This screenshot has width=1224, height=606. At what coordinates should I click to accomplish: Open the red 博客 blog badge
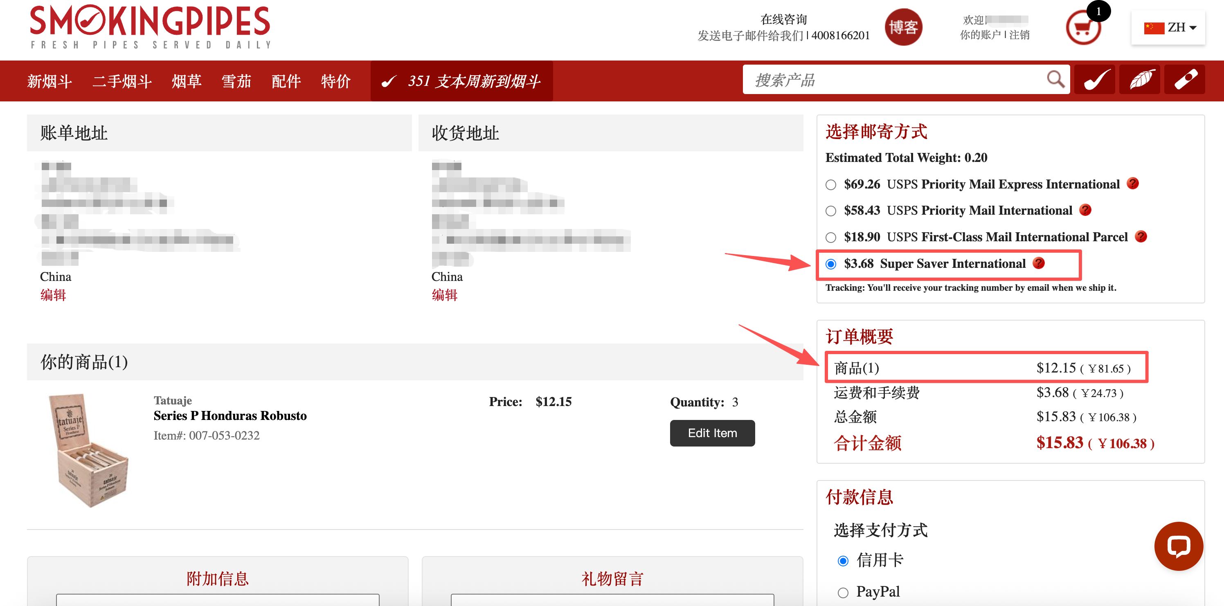coord(903,27)
